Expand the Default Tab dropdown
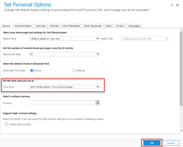This screenshot has width=183, height=147. (x=145, y=39)
